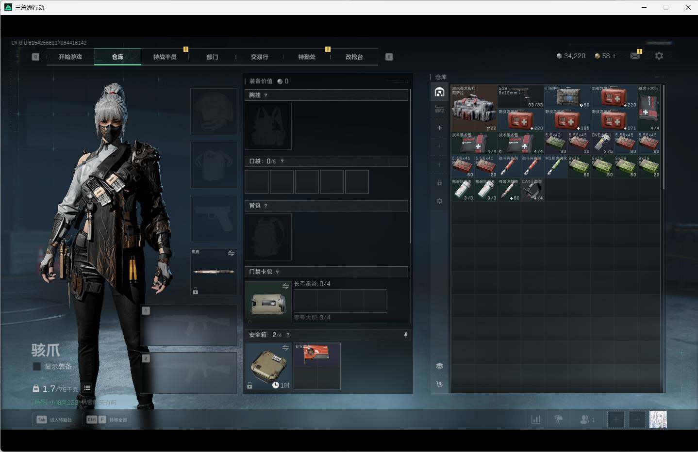Open the player avatar thumbnail

coord(658,420)
